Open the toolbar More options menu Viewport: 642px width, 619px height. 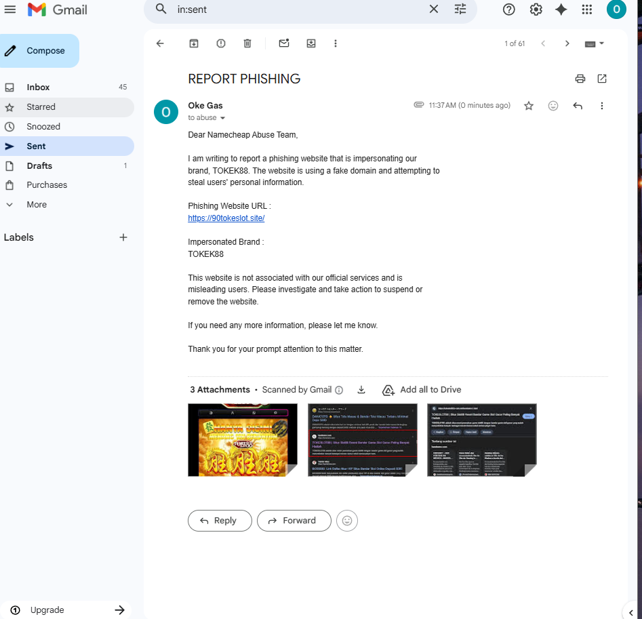click(x=336, y=43)
